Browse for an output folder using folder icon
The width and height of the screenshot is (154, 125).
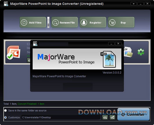click(x=105, y=117)
